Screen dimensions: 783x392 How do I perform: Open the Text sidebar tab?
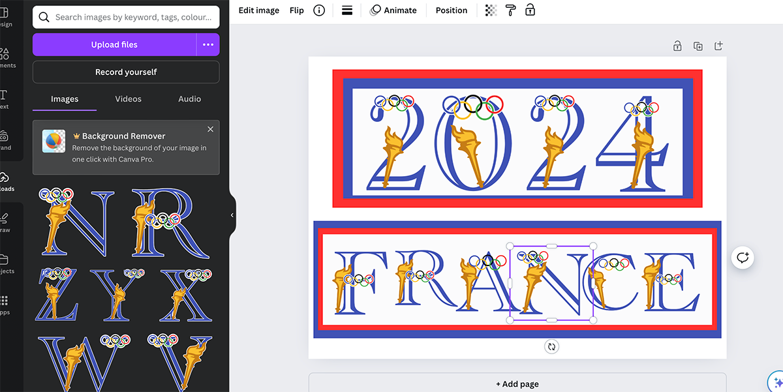(4, 99)
